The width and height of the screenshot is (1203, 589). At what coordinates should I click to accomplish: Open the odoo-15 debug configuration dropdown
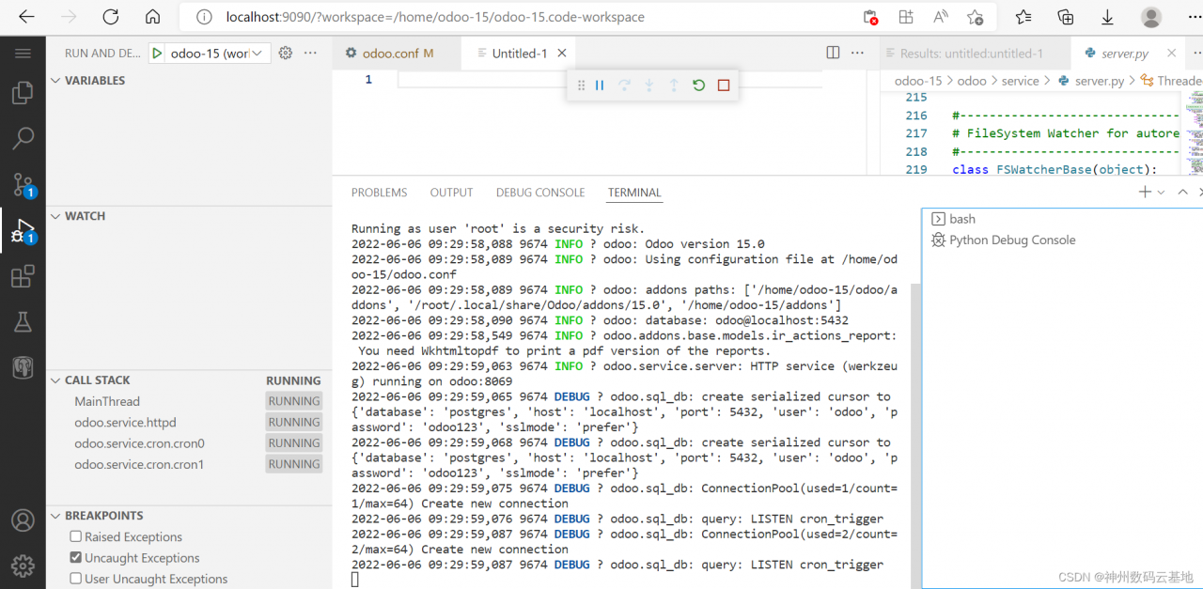click(x=220, y=54)
